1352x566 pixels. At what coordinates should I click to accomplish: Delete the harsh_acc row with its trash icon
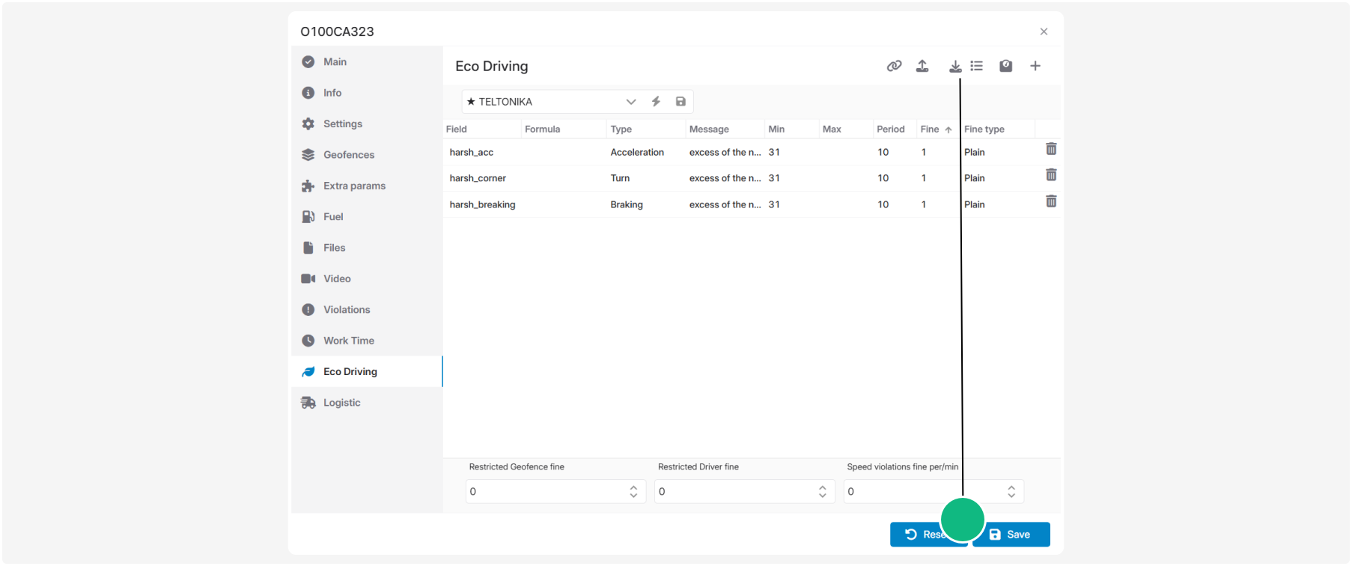click(x=1051, y=149)
